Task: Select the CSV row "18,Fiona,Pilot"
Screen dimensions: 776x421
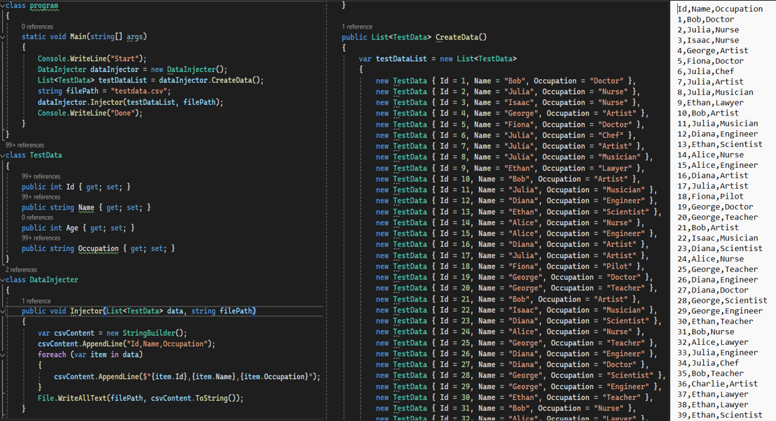Action: tap(710, 197)
